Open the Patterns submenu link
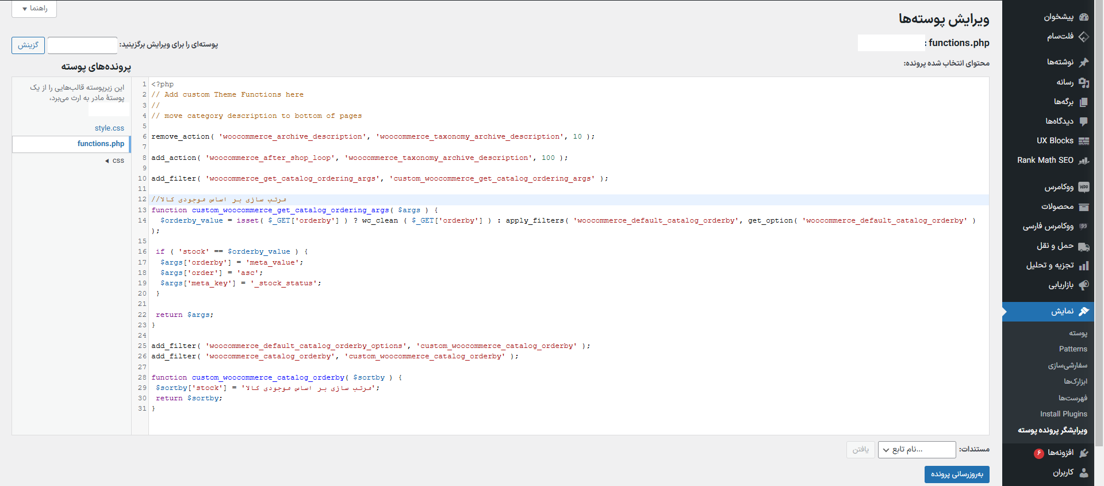Screen dimensions: 1104x486 [1073, 349]
